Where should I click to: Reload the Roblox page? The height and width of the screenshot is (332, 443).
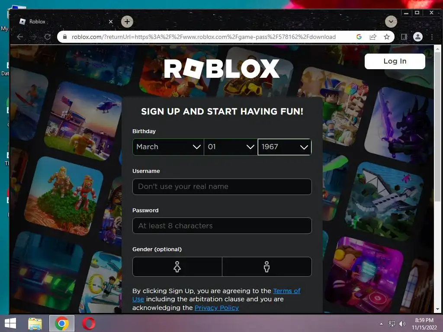(48, 37)
